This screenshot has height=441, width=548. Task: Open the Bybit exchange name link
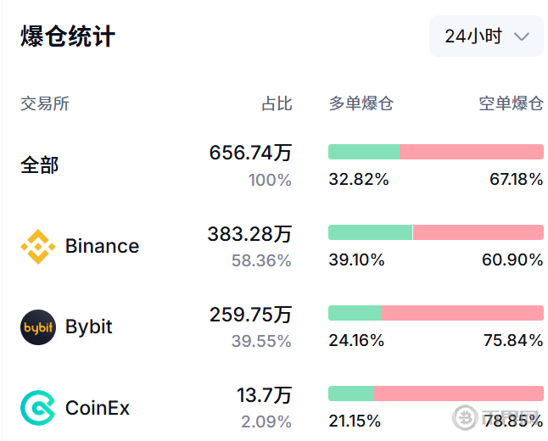point(89,327)
